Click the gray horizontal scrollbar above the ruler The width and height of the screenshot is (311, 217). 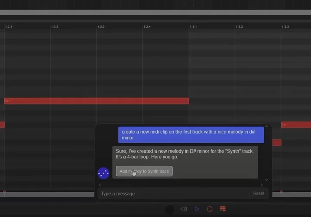pos(155,12)
